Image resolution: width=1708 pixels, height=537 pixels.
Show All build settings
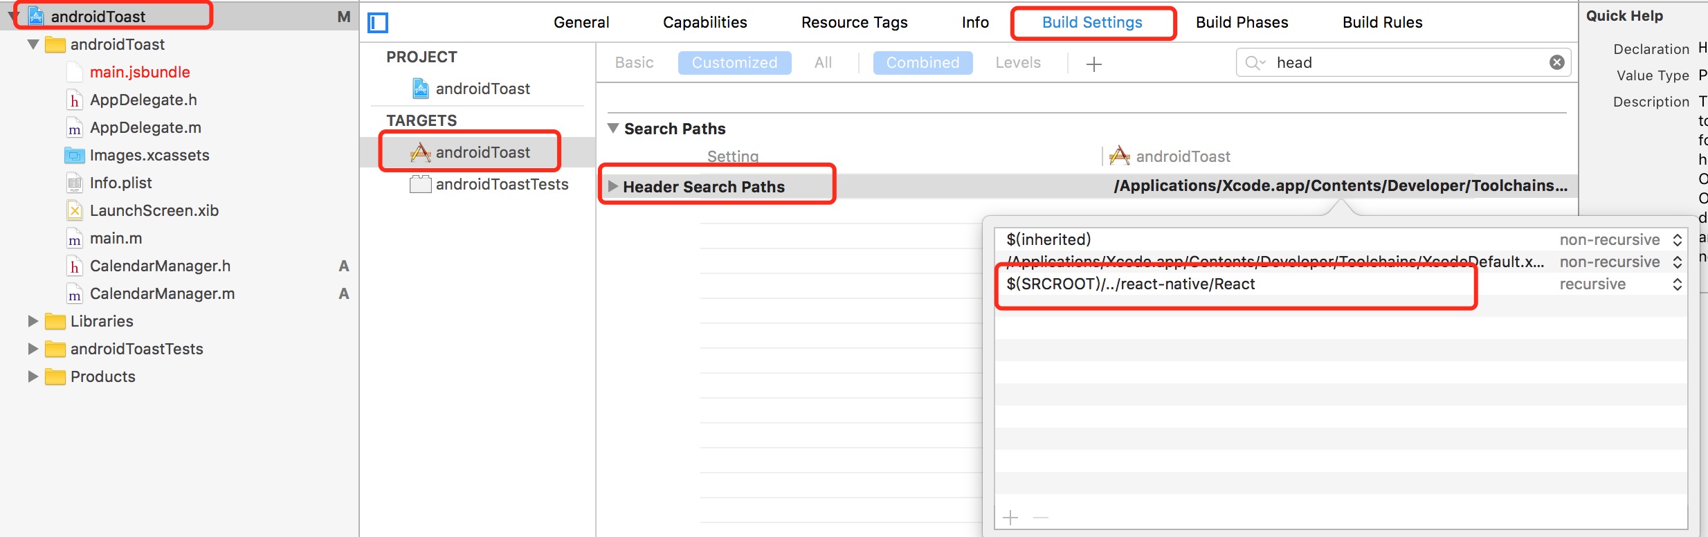click(x=823, y=63)
